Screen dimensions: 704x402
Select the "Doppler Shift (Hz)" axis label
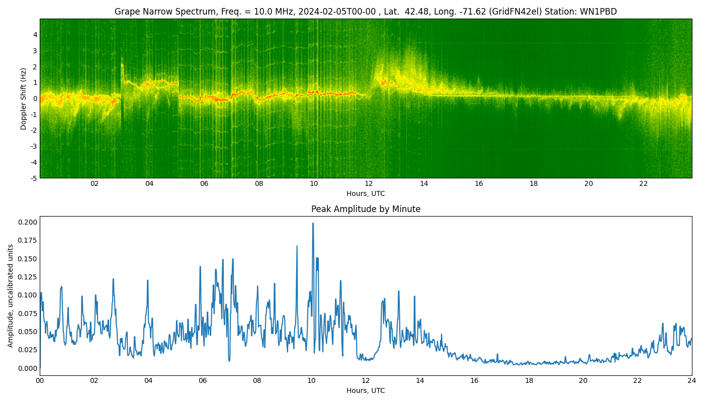pos(24,98)
